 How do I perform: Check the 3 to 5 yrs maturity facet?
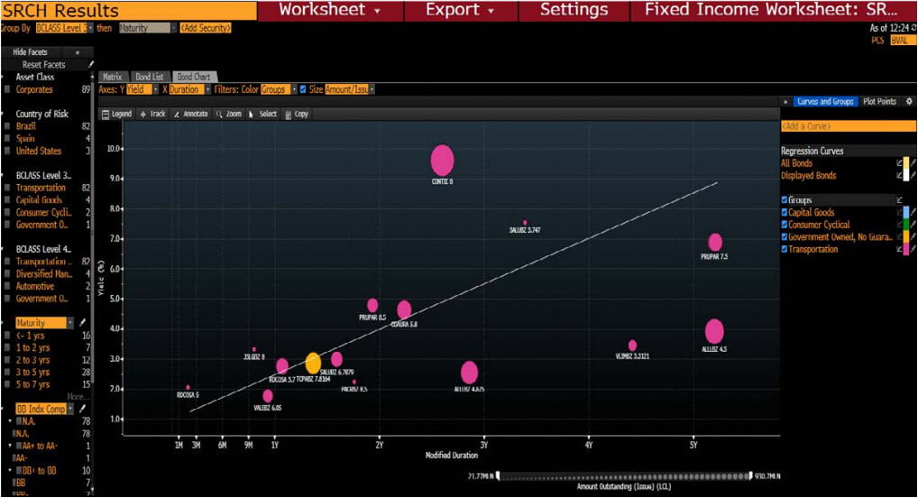coord(7,372)
